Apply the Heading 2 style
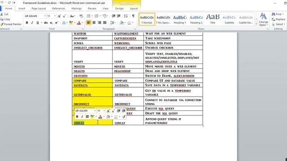 pos(196,19)
